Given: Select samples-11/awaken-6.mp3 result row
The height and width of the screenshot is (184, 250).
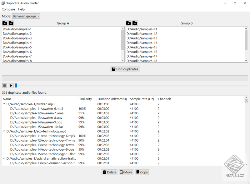Looking at the screenshot, I should click(x=123, y=109).
